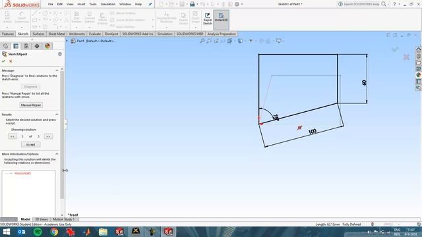Image resolution: width=422 pixels, height=237 pixels.
Task: Switch to the Weldments tab
Action: pyautogui.click(x=76, y=34)
